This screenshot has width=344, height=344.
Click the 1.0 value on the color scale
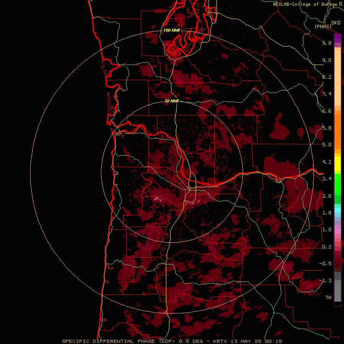click(x=327, y=230)
